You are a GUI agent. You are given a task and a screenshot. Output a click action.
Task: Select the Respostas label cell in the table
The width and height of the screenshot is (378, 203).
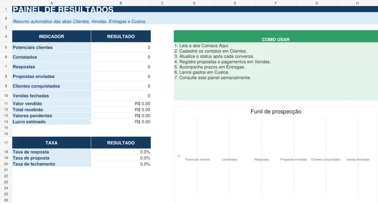point(52,67)
